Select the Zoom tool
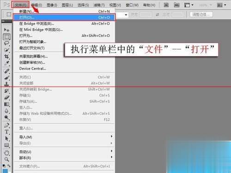The width and height of the screenshot is (231, 173). 6,159
